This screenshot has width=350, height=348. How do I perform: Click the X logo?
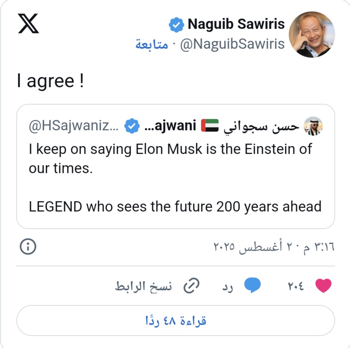pyautogui.click(x=28, y=24)
